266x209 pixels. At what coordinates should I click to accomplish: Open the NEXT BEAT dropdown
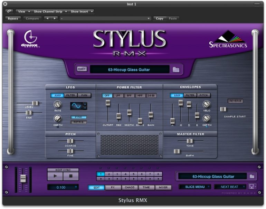click(x=230, y=187)
